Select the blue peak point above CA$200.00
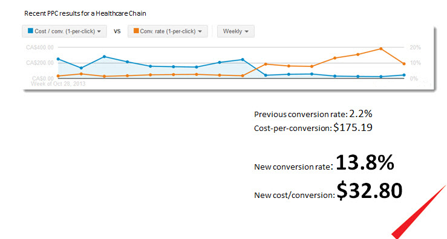447x239 pixels. 104,57
